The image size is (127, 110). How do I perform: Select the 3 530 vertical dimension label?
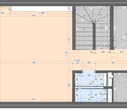(x=69, y=41)
